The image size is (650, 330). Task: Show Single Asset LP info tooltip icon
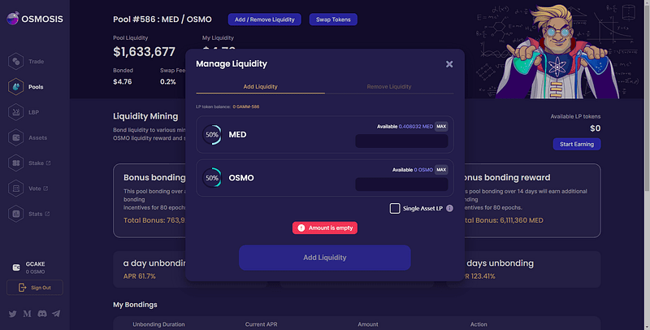pos(449,208)
